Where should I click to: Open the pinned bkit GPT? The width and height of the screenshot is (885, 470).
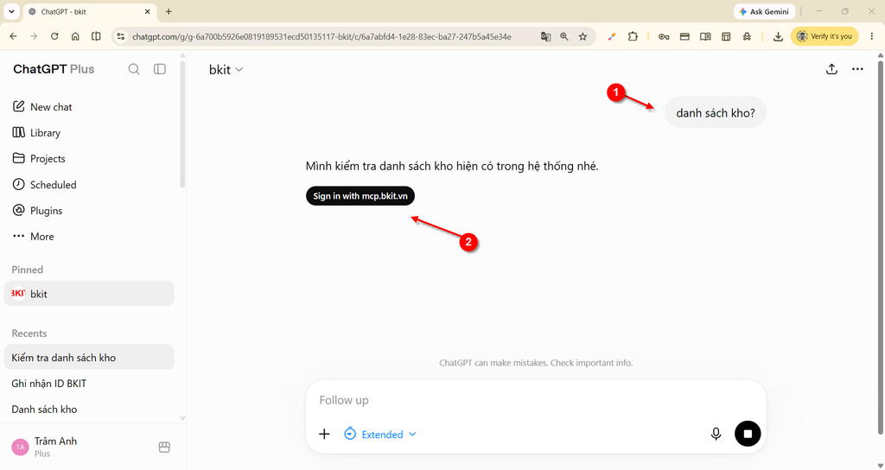click(89, 294)
